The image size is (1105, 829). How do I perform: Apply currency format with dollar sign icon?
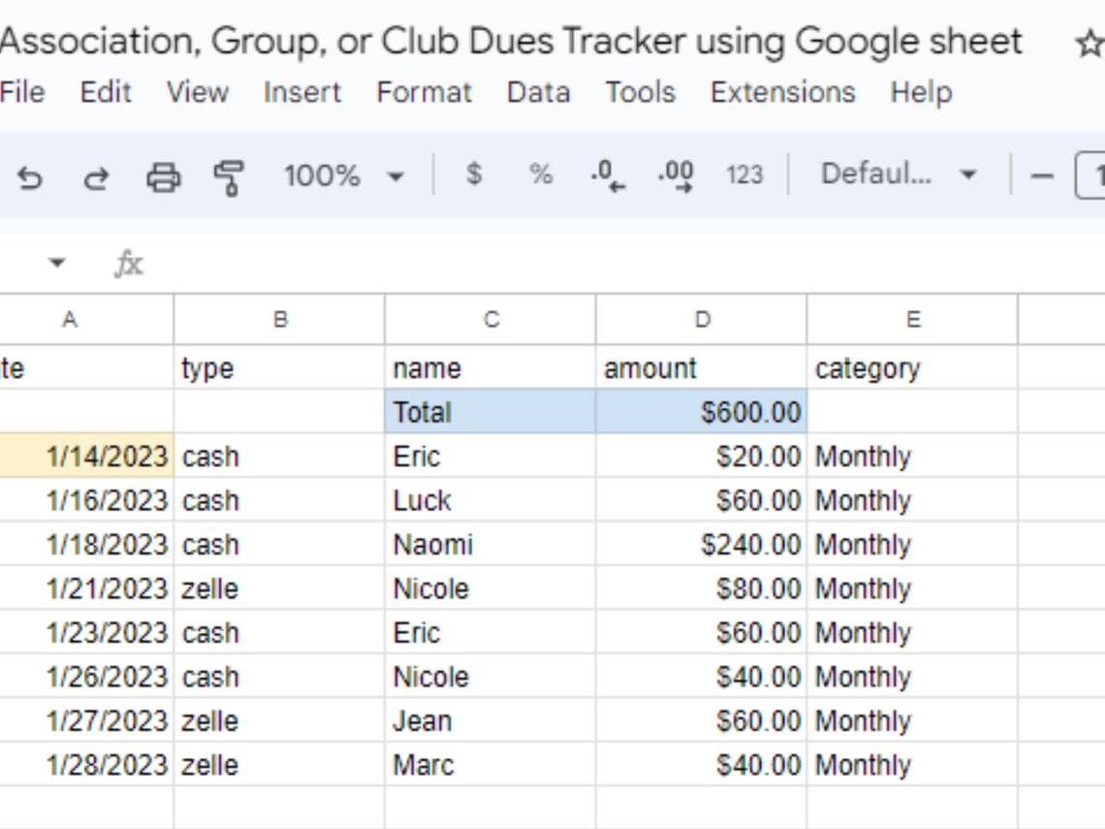[473, 175]
